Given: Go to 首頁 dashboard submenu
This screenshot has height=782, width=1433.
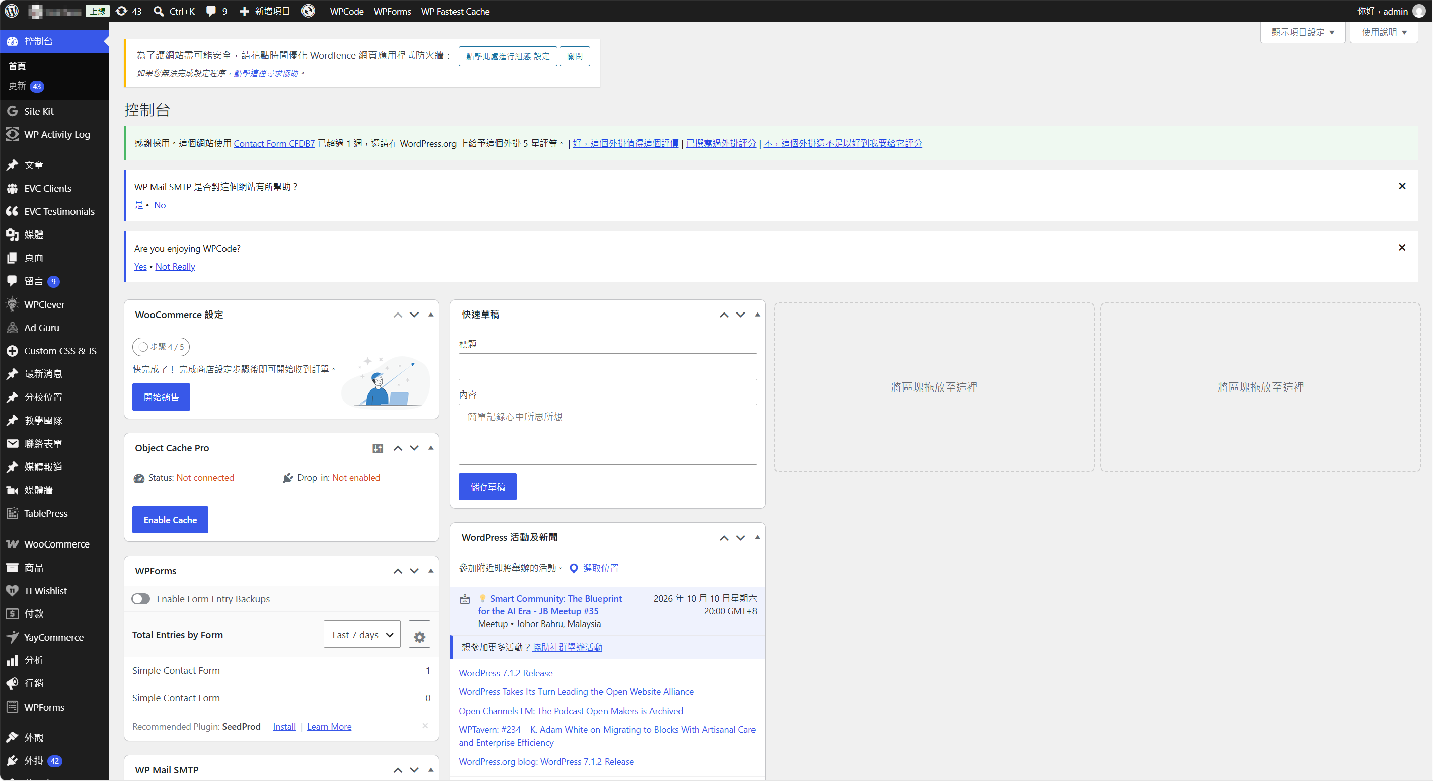Looking at the screenshot, I should point(17,66).
